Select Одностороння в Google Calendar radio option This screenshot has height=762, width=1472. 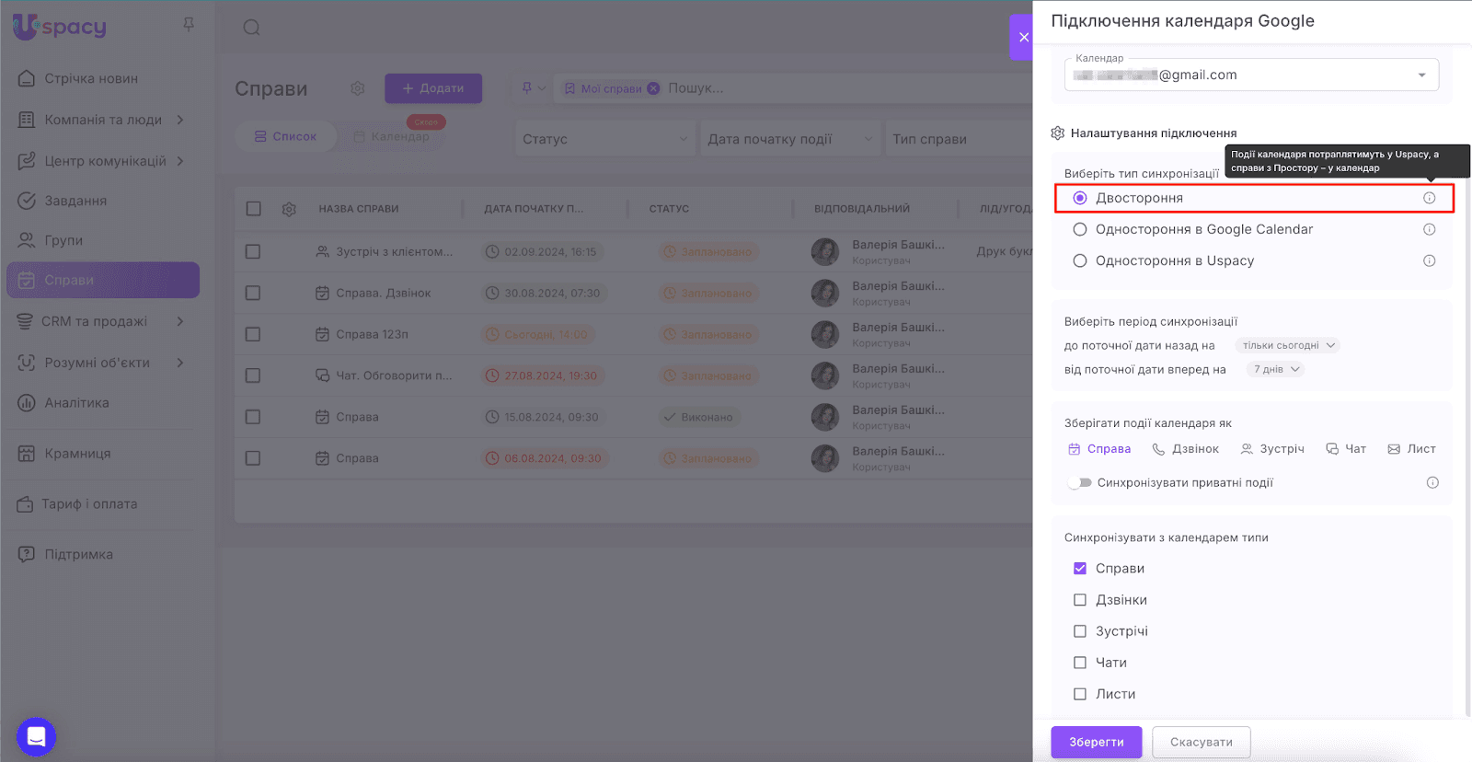1080,229
